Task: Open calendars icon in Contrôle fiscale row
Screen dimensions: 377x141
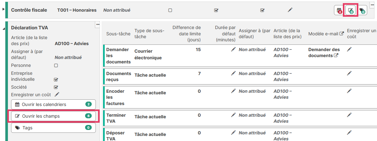Action: 339,10
